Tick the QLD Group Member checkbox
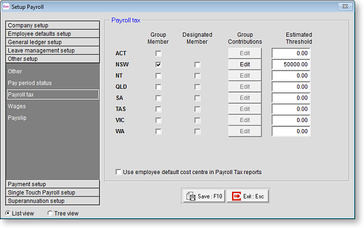Screen dimensions: 364x228 pyautogui.click(x=158, y=87)
